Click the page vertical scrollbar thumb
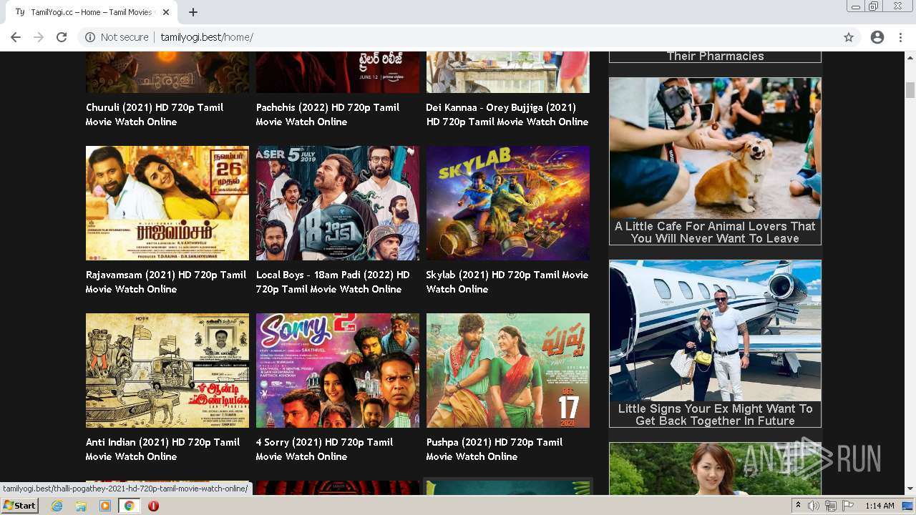 tap(910, 90)
